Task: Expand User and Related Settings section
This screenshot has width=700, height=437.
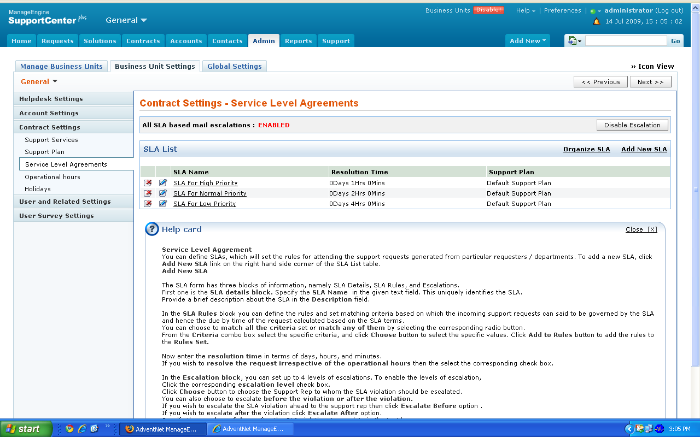Action: tap(73, 202)
